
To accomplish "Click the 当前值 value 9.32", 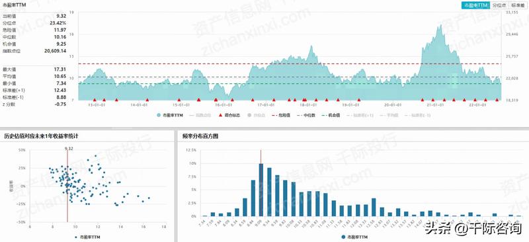I will tap(61, 16).
